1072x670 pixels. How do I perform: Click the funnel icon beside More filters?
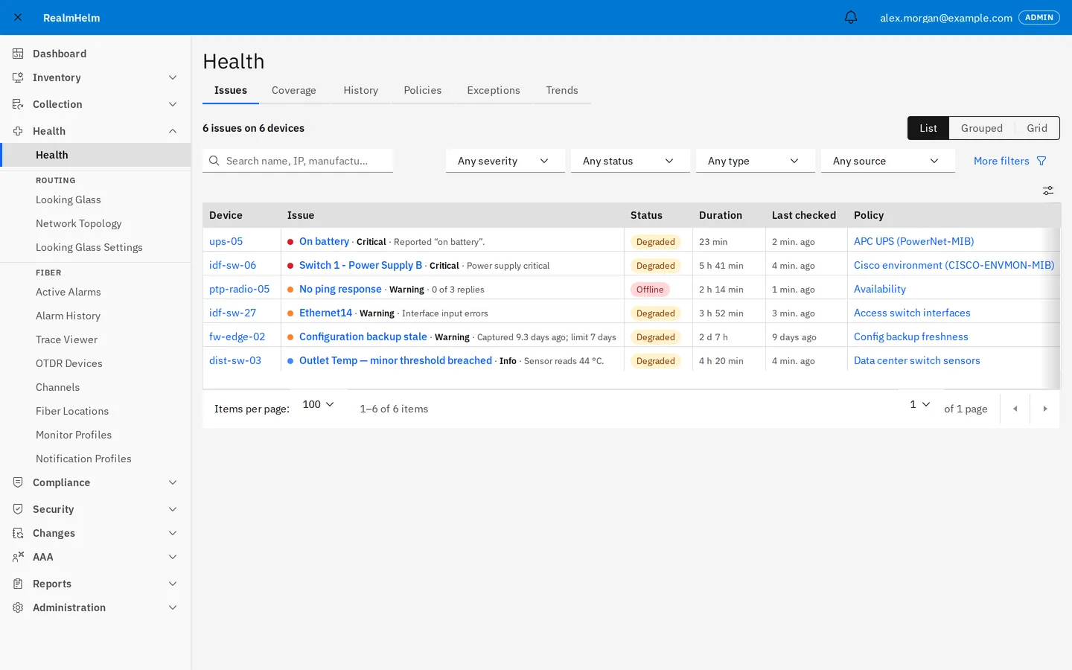[x=1041, y=161]
